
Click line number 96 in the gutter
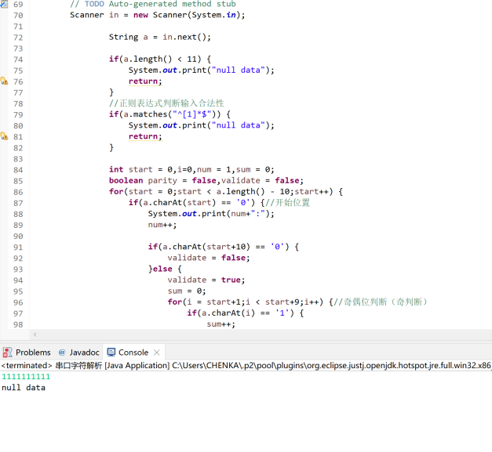point(18,302)
